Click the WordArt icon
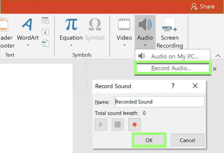 coord(27,24)
